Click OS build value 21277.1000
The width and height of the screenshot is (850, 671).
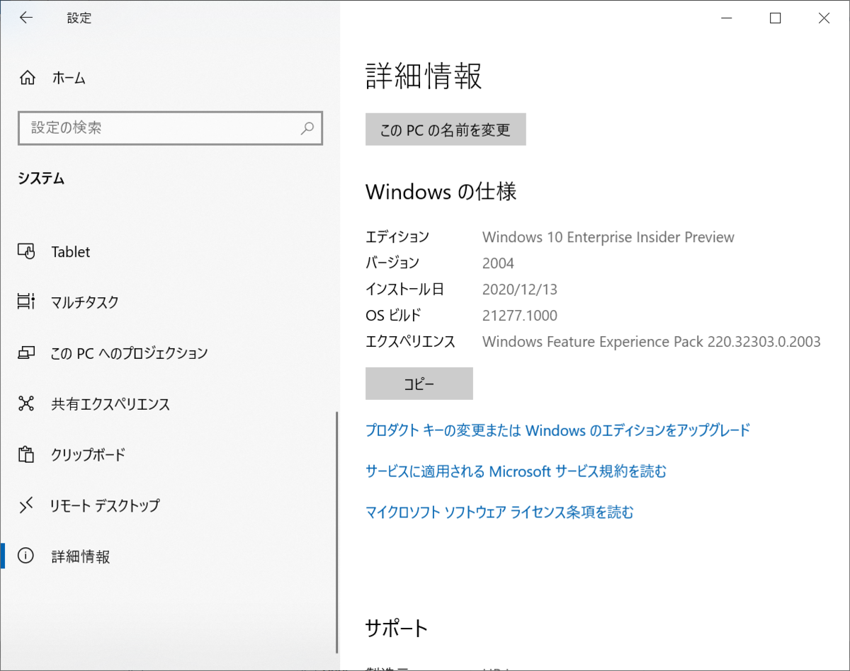coord(520,316)
